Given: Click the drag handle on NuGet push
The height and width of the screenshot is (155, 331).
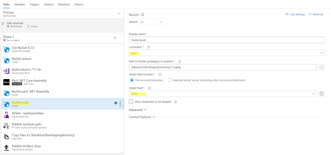Looking at the screenshot, I should click(x=120, y=104).
